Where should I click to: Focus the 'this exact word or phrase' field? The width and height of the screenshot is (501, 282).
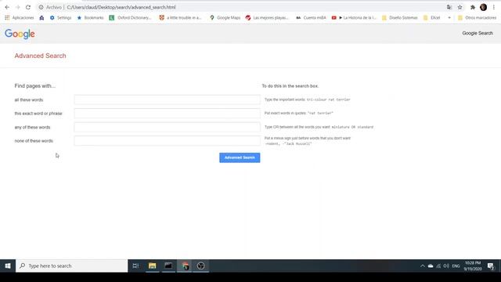[x=167, y=113]
